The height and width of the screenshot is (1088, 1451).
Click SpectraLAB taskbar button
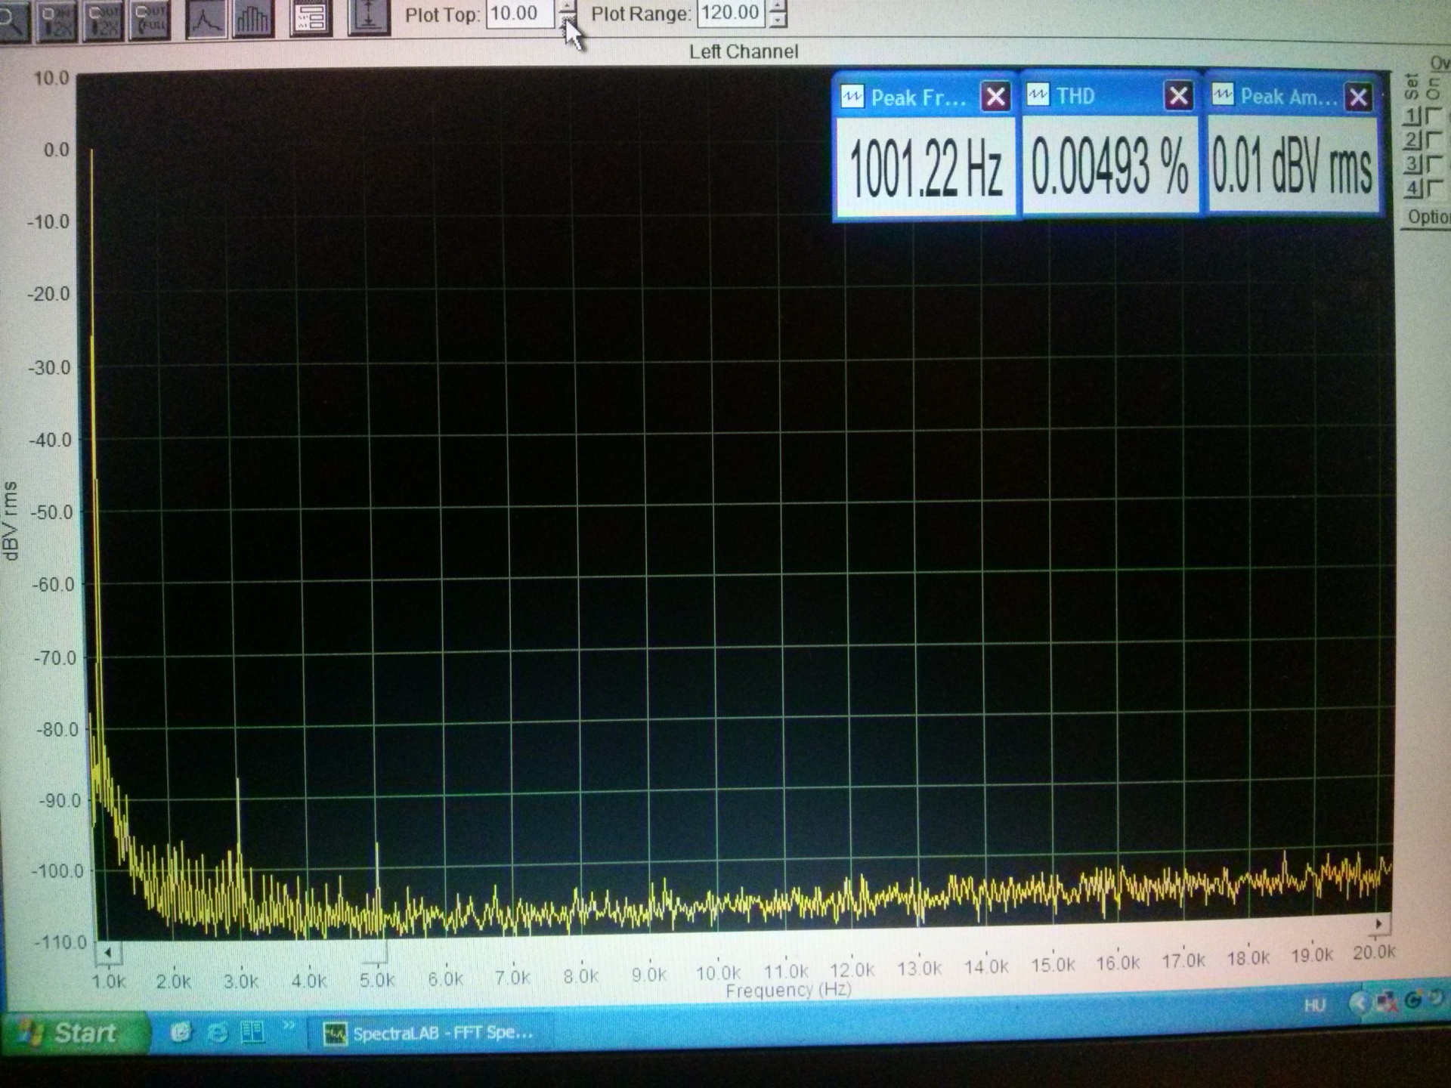pos(429,1033)
